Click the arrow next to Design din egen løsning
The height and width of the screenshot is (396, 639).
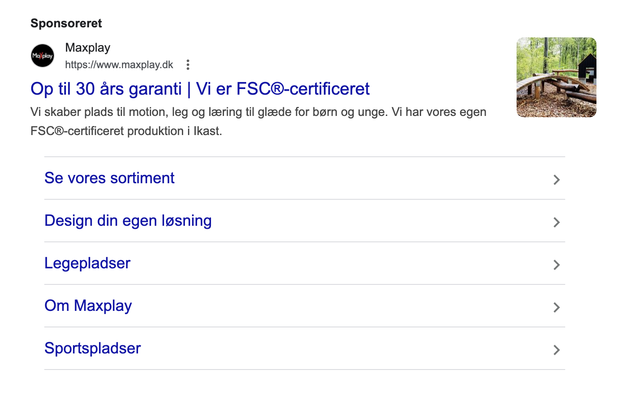click(x=557, y=222)
